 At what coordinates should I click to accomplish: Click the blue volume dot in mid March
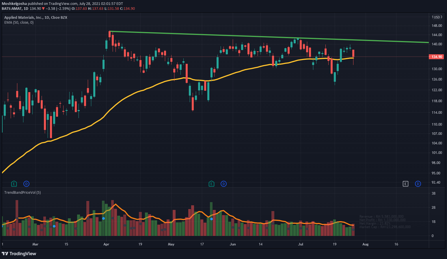tap(54, 226)
